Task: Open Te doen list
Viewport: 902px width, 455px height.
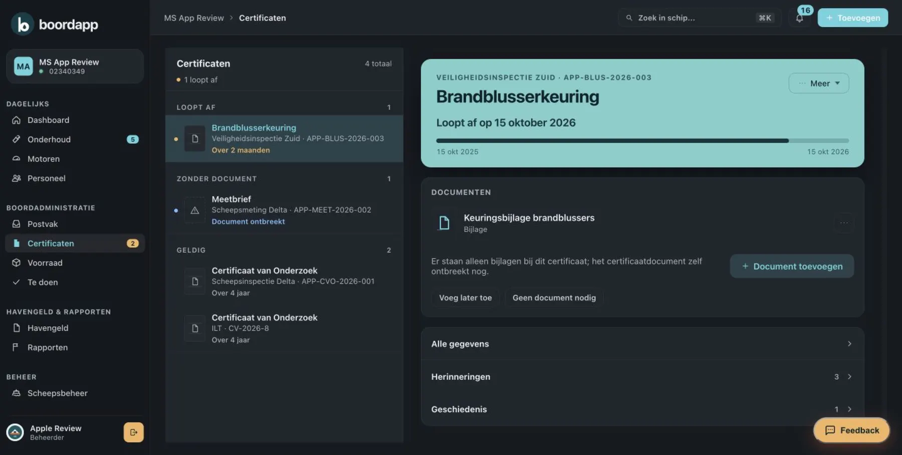Action: coord(75,283)
